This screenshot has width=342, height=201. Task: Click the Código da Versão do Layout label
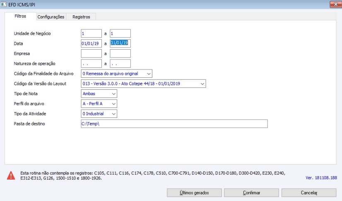pos(40,84)
